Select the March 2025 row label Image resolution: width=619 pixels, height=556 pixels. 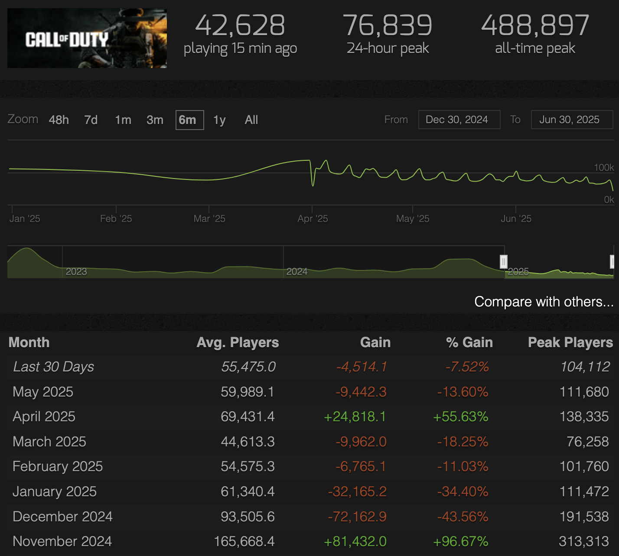point(49,442)
